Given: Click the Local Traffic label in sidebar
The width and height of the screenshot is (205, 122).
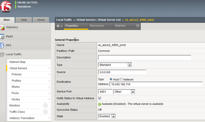Looking at the screenshot, I should [13, 54].
